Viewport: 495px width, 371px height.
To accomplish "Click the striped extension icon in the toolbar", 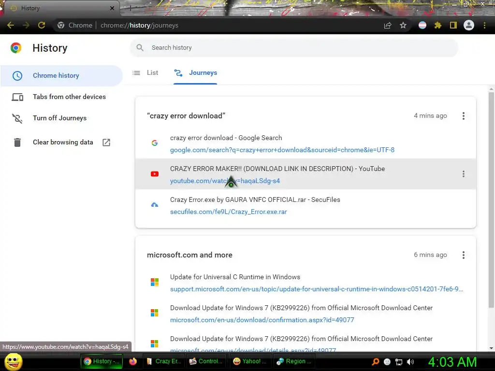I will 422,25.
